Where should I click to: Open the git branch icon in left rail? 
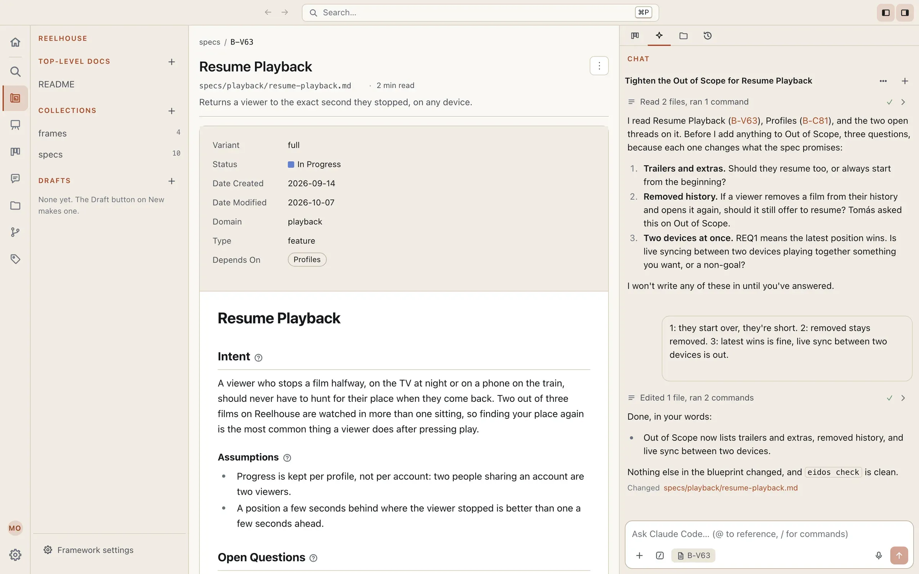15,232
